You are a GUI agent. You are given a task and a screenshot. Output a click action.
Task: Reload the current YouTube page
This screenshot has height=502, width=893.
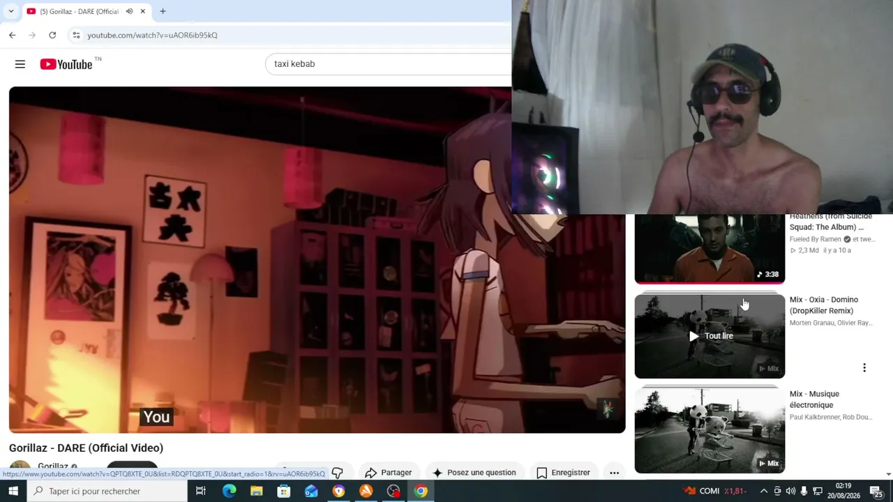coord(52,35)
